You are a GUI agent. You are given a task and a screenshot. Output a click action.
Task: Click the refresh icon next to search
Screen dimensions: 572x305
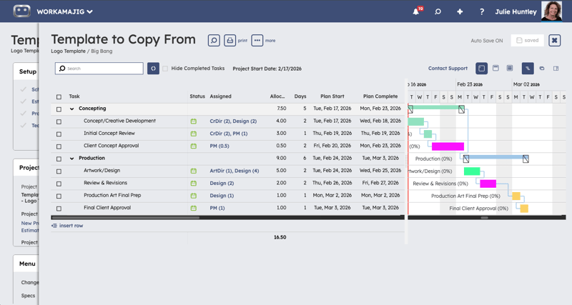153,69
